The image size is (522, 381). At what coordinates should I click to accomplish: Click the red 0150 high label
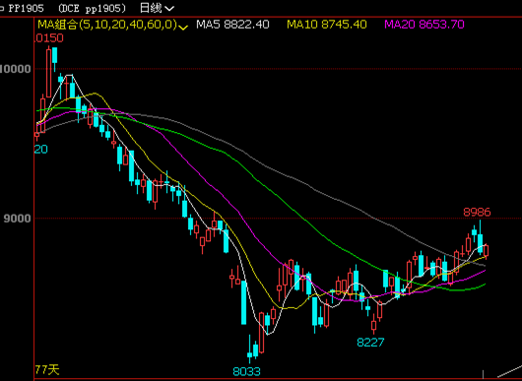48,38
